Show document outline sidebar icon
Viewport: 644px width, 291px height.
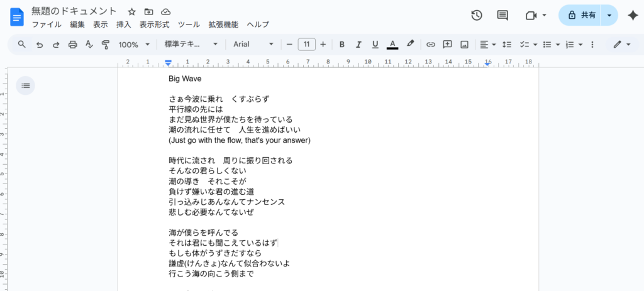pos(25,85)
